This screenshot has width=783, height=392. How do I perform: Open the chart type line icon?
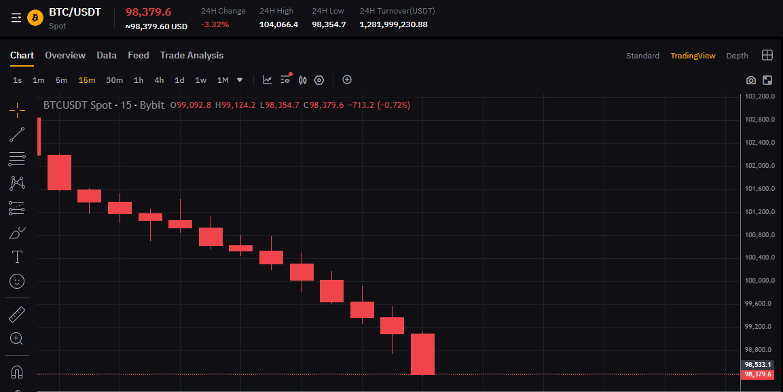click(x=268, y=80)
